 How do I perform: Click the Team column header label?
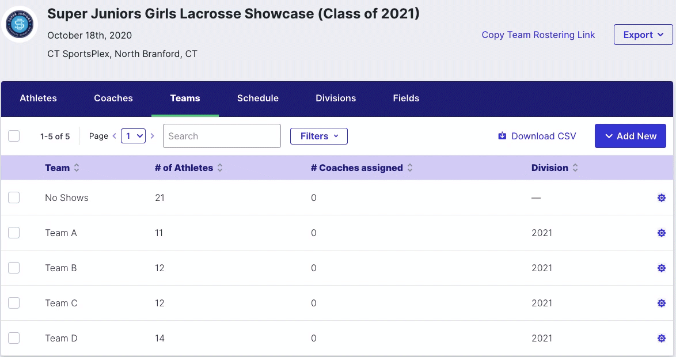point(58,168)
